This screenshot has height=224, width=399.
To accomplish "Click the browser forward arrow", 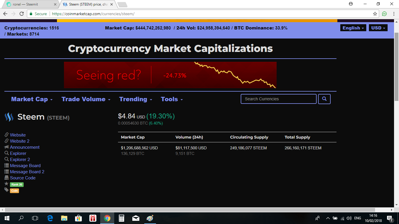I will (x=13, y=14).
